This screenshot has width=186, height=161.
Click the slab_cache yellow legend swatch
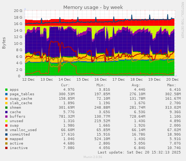[x=6, y=103]
